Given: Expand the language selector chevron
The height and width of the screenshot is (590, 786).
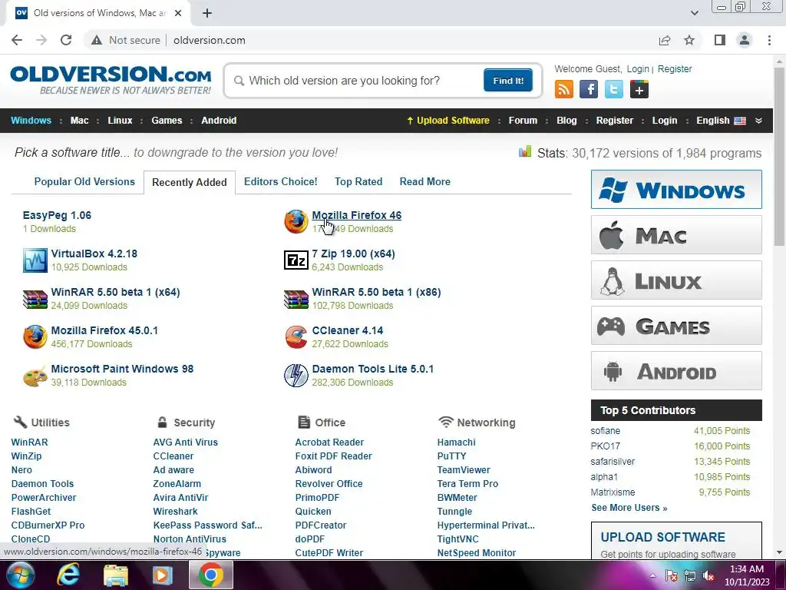Looking at the screenshot, I should click(x=758, y=121).
